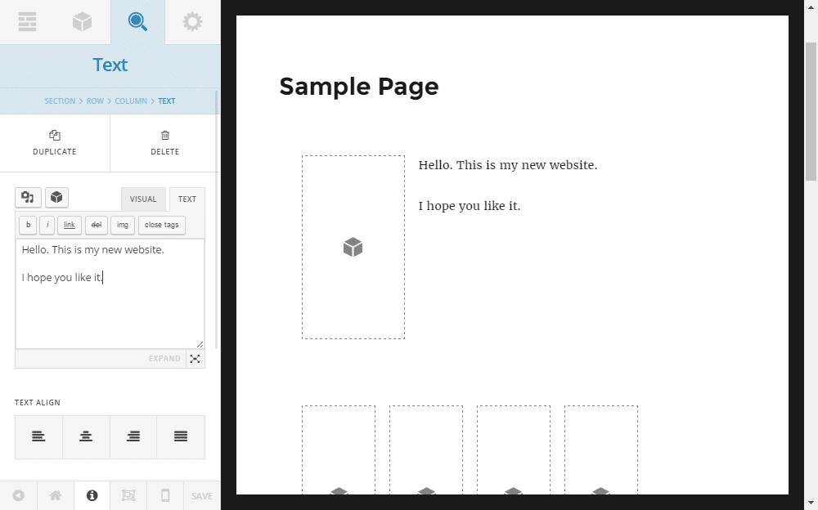The width and height of the screenshot is (818, 510).
Task: Click 'Hello. This is my new website.' preview text
Action: (508, 165)
